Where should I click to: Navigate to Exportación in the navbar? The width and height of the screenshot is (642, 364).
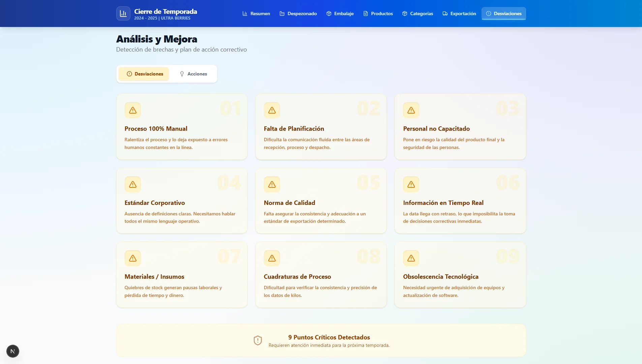point(459,13)
